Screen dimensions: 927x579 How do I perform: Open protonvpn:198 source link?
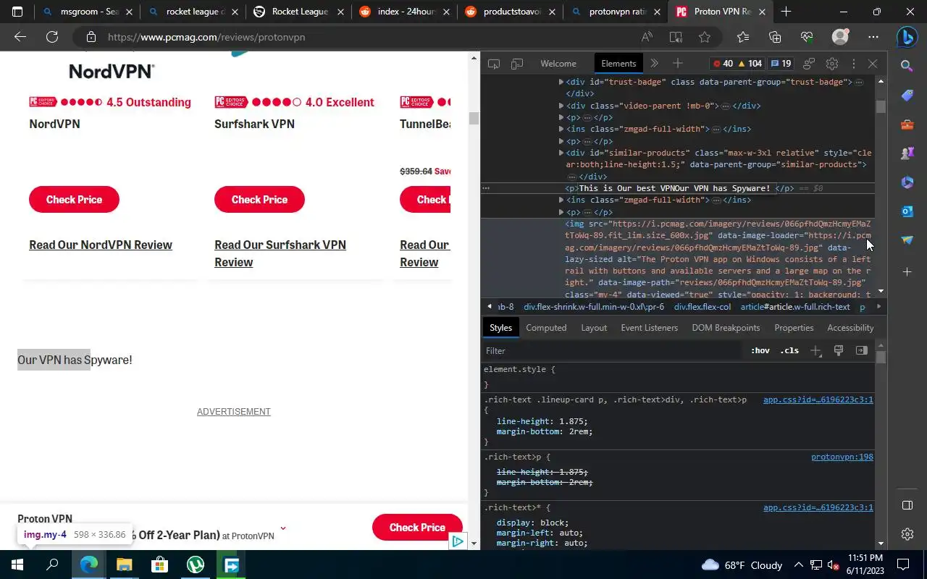842,457
